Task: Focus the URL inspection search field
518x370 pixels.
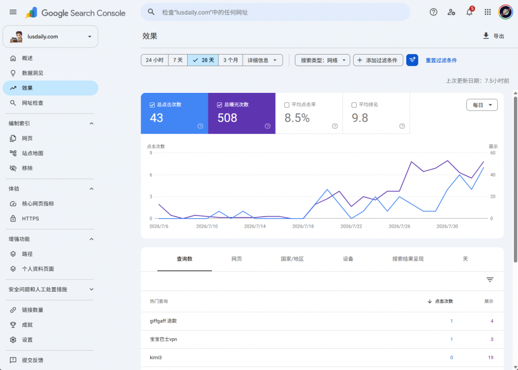Action: (276, 12)
